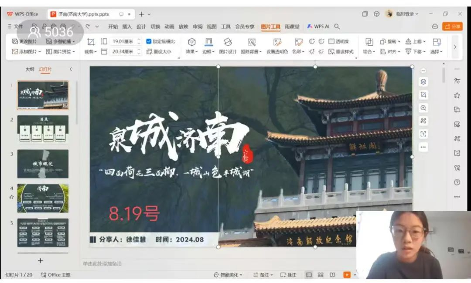Switch to the 插入 ribbon tab

(x=127, y=27)
